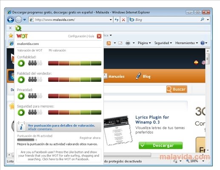Image resolution: width=220 pixels, height=170 pixels.
Task: Set Privacidad rating on the color bar
Action: [74, 96]
